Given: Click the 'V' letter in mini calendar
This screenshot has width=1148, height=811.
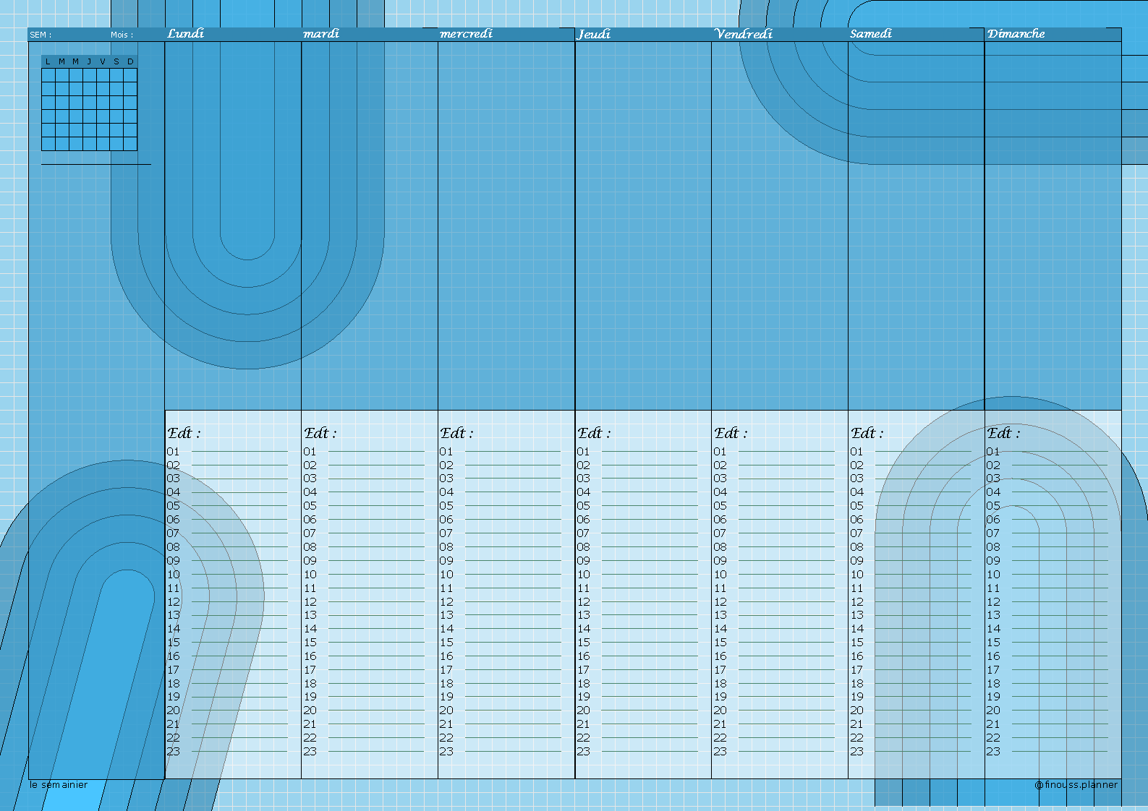Looking at the screenshot, I should pyautogui.click(x=103, y=62).
